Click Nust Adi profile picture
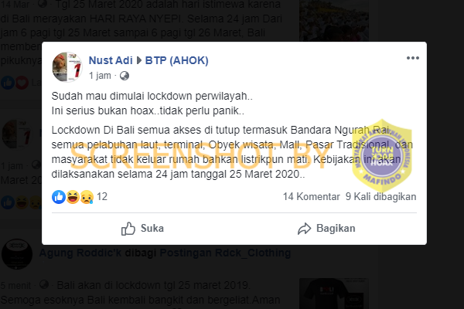The image size is (464, 309). point(67,67)
